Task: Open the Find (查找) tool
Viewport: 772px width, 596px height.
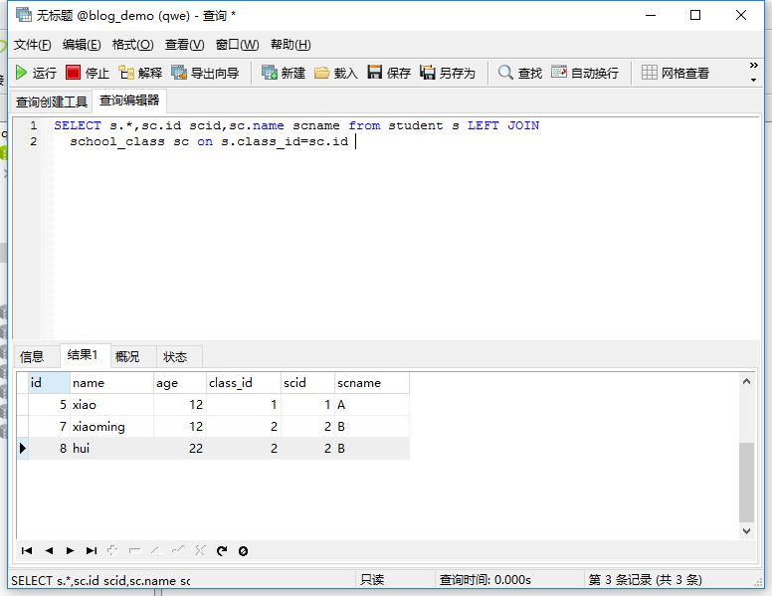Action: 520,73
